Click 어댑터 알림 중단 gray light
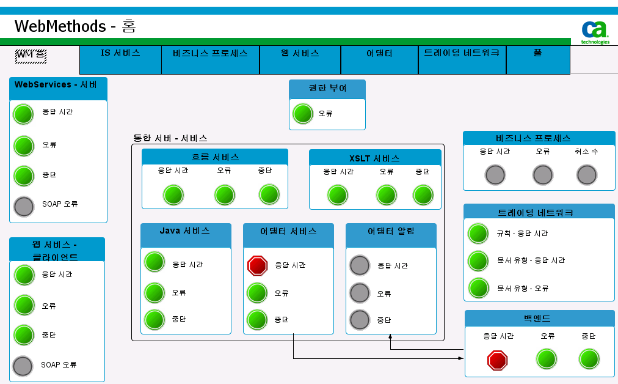 tap(360, 320)
